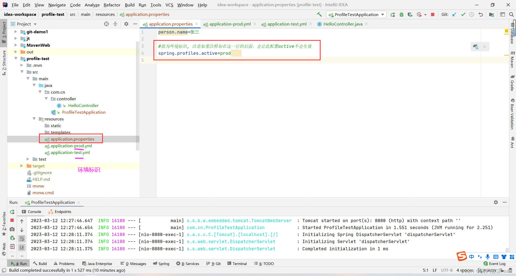Open Database side panel
Viewport: 516px width, 276px height.
coord(513,33)
